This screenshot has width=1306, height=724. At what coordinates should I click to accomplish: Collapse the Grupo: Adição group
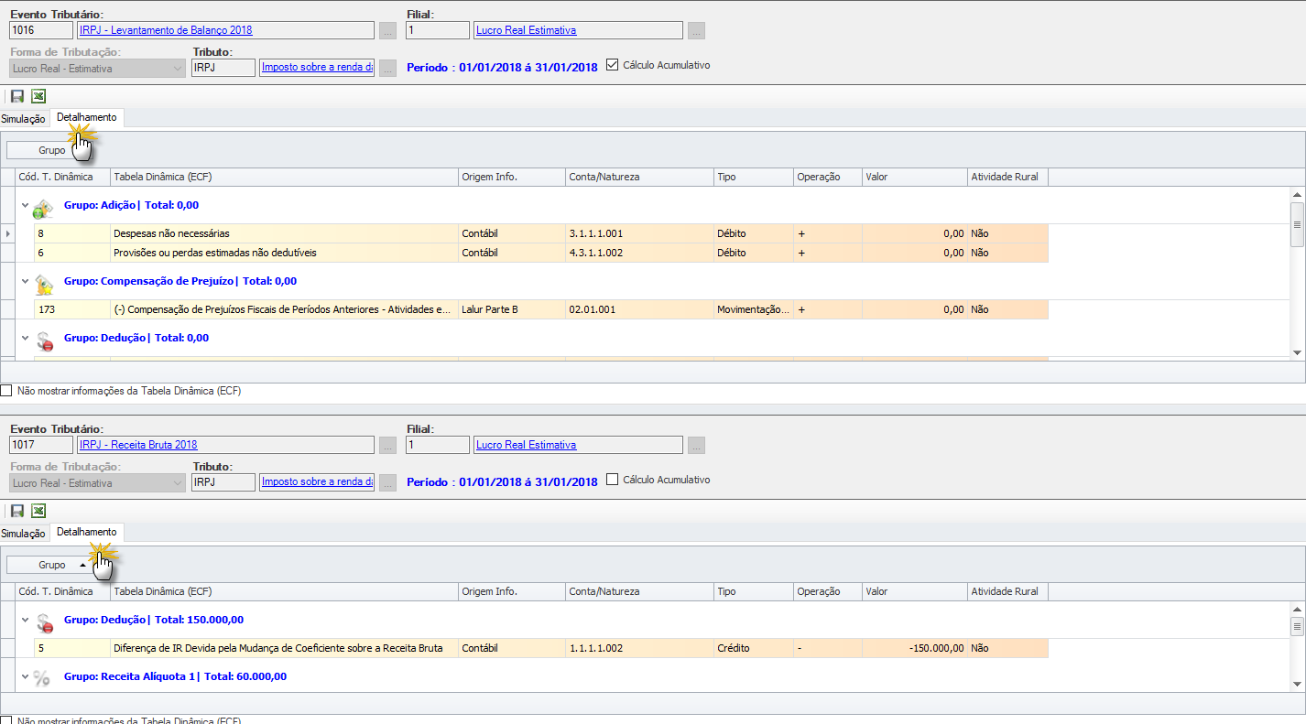coord(26,206)
